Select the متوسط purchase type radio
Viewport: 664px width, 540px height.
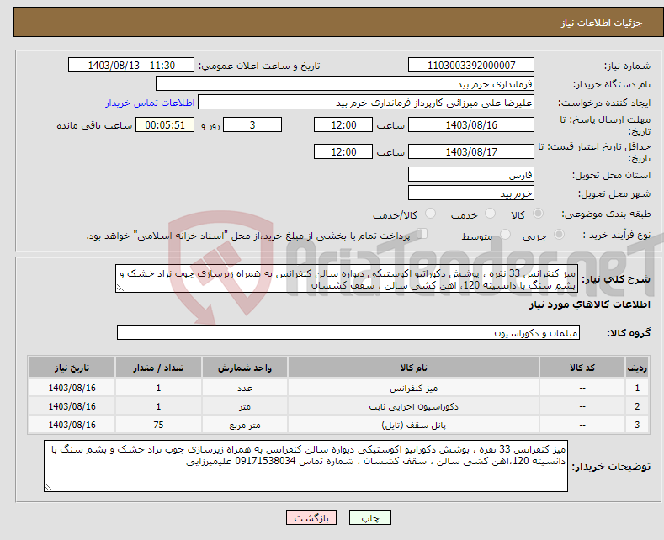pyautogui.click(x=505, y=234)
